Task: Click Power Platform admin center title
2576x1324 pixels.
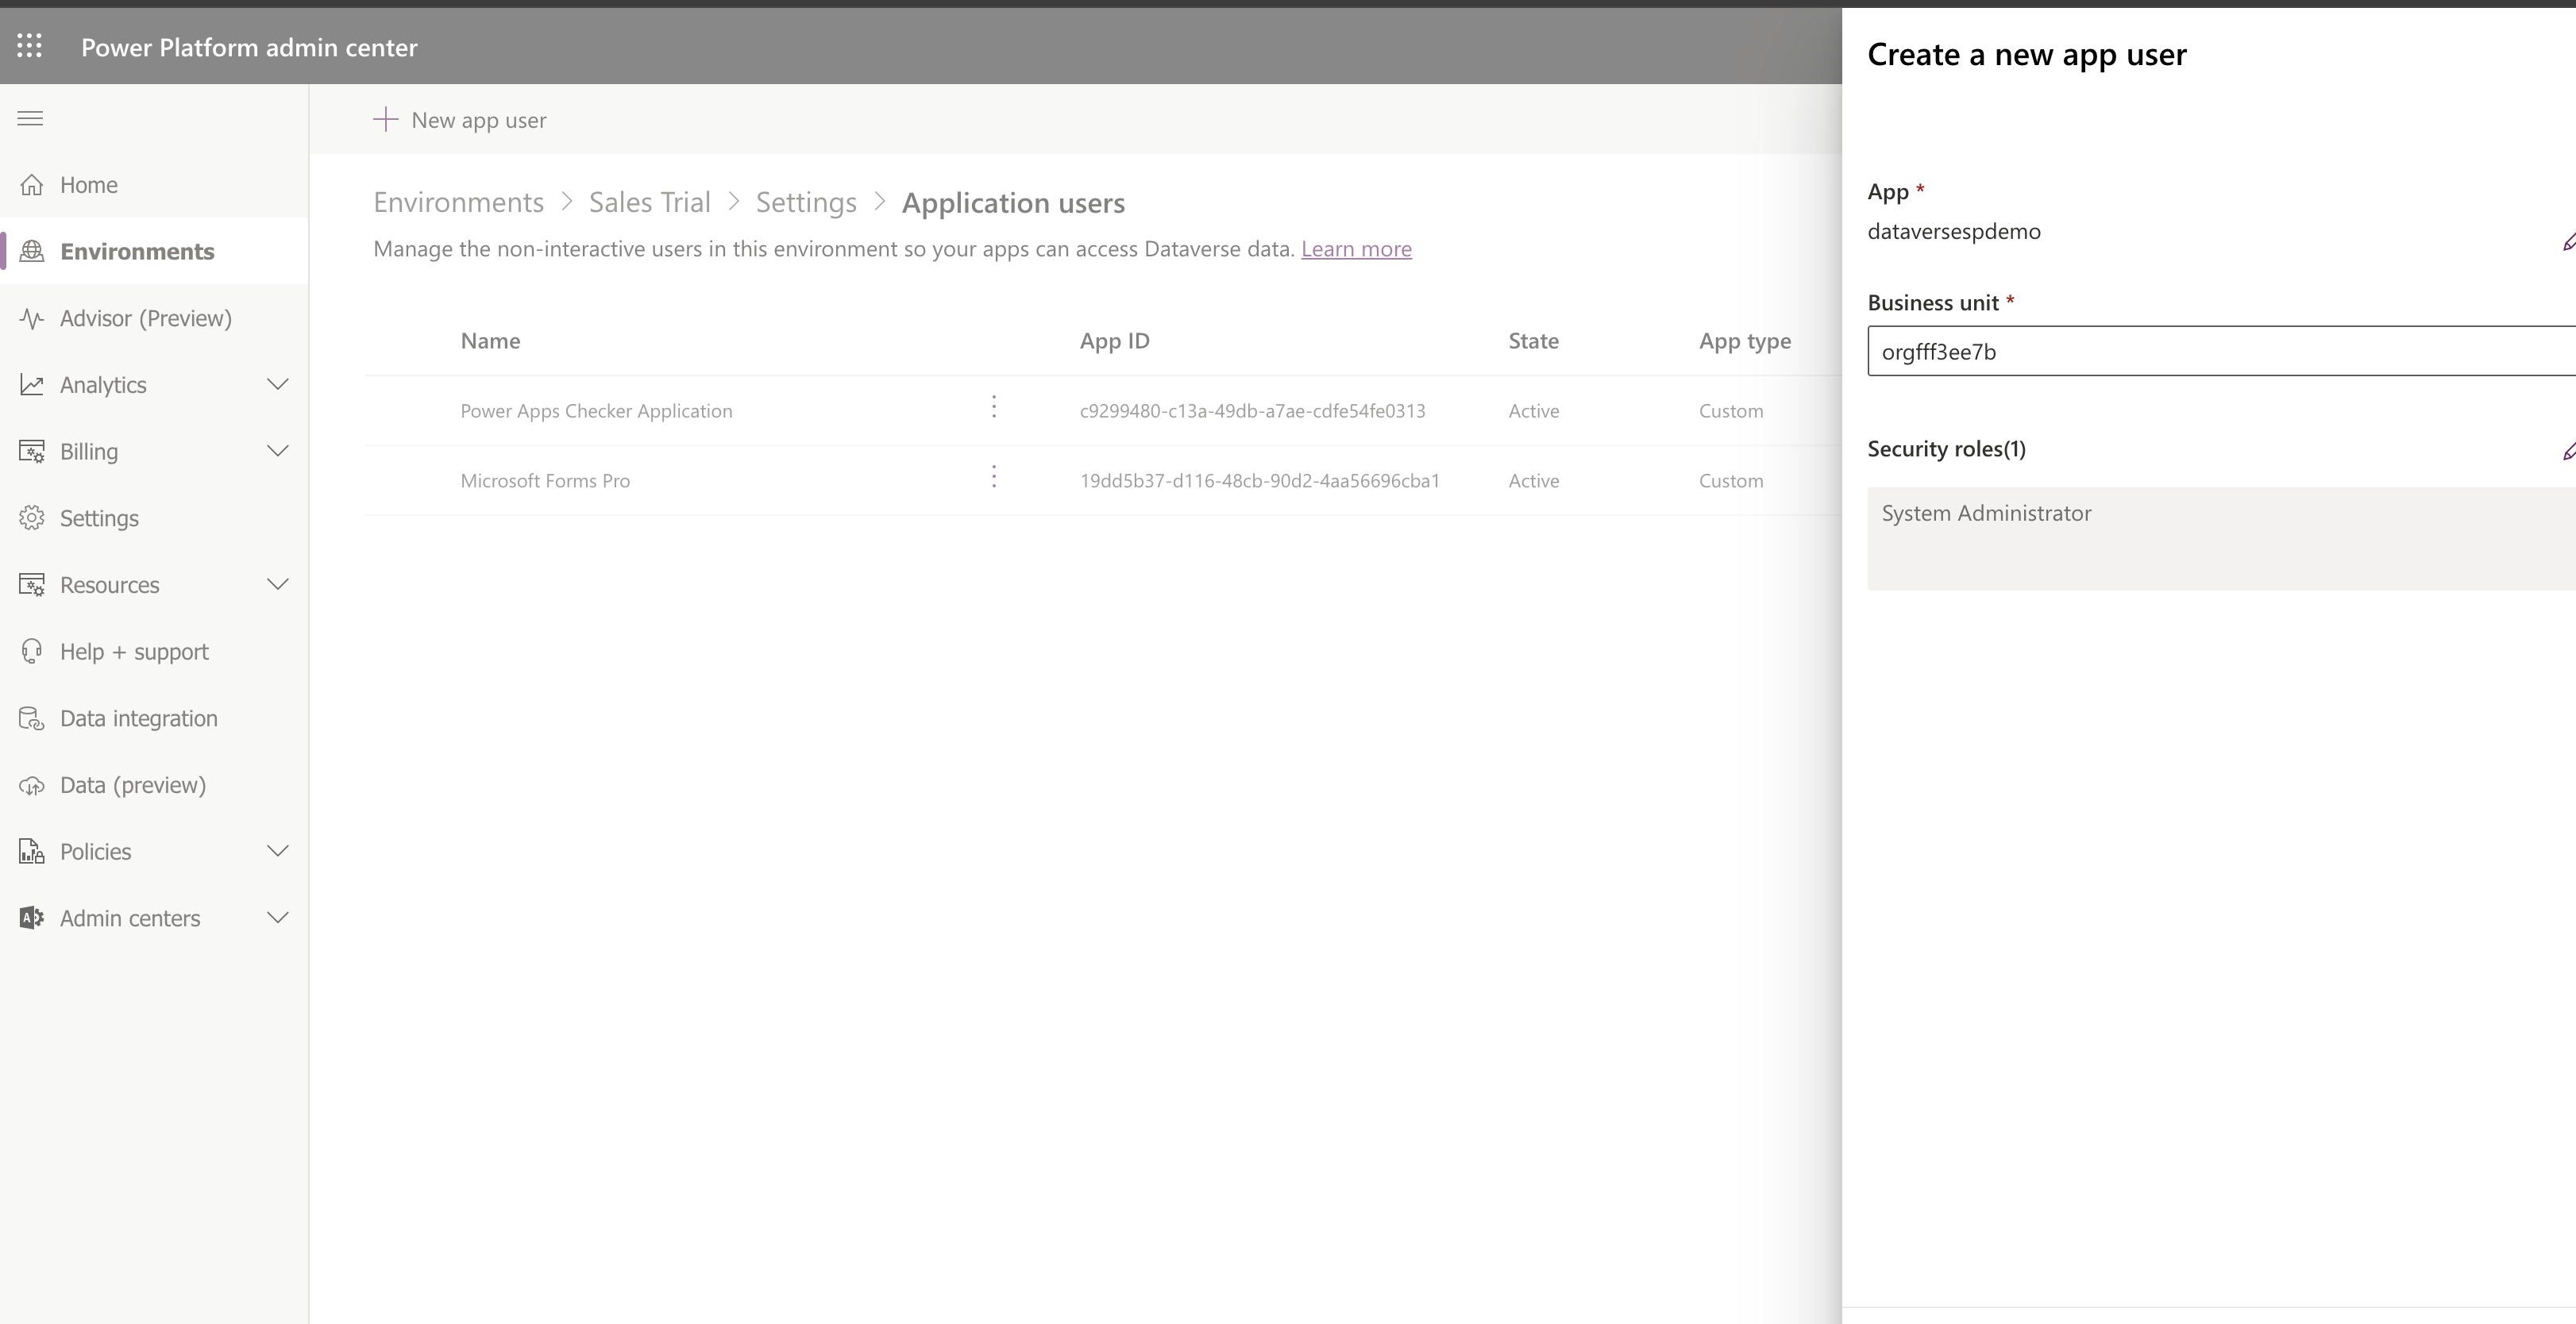Action: coord(249,47)
